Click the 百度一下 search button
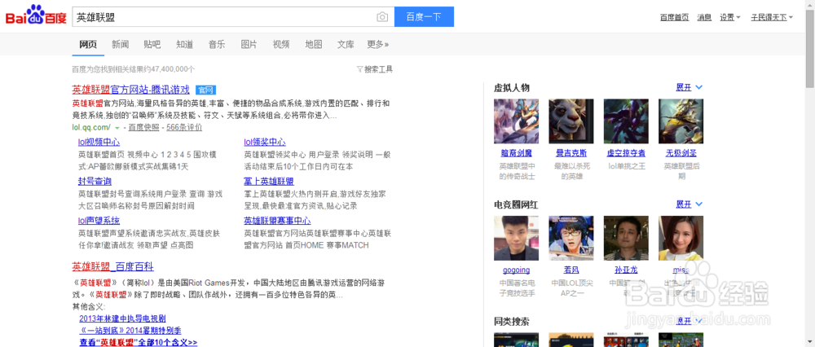This screenshot has width=815, height=347. [424, 16]
